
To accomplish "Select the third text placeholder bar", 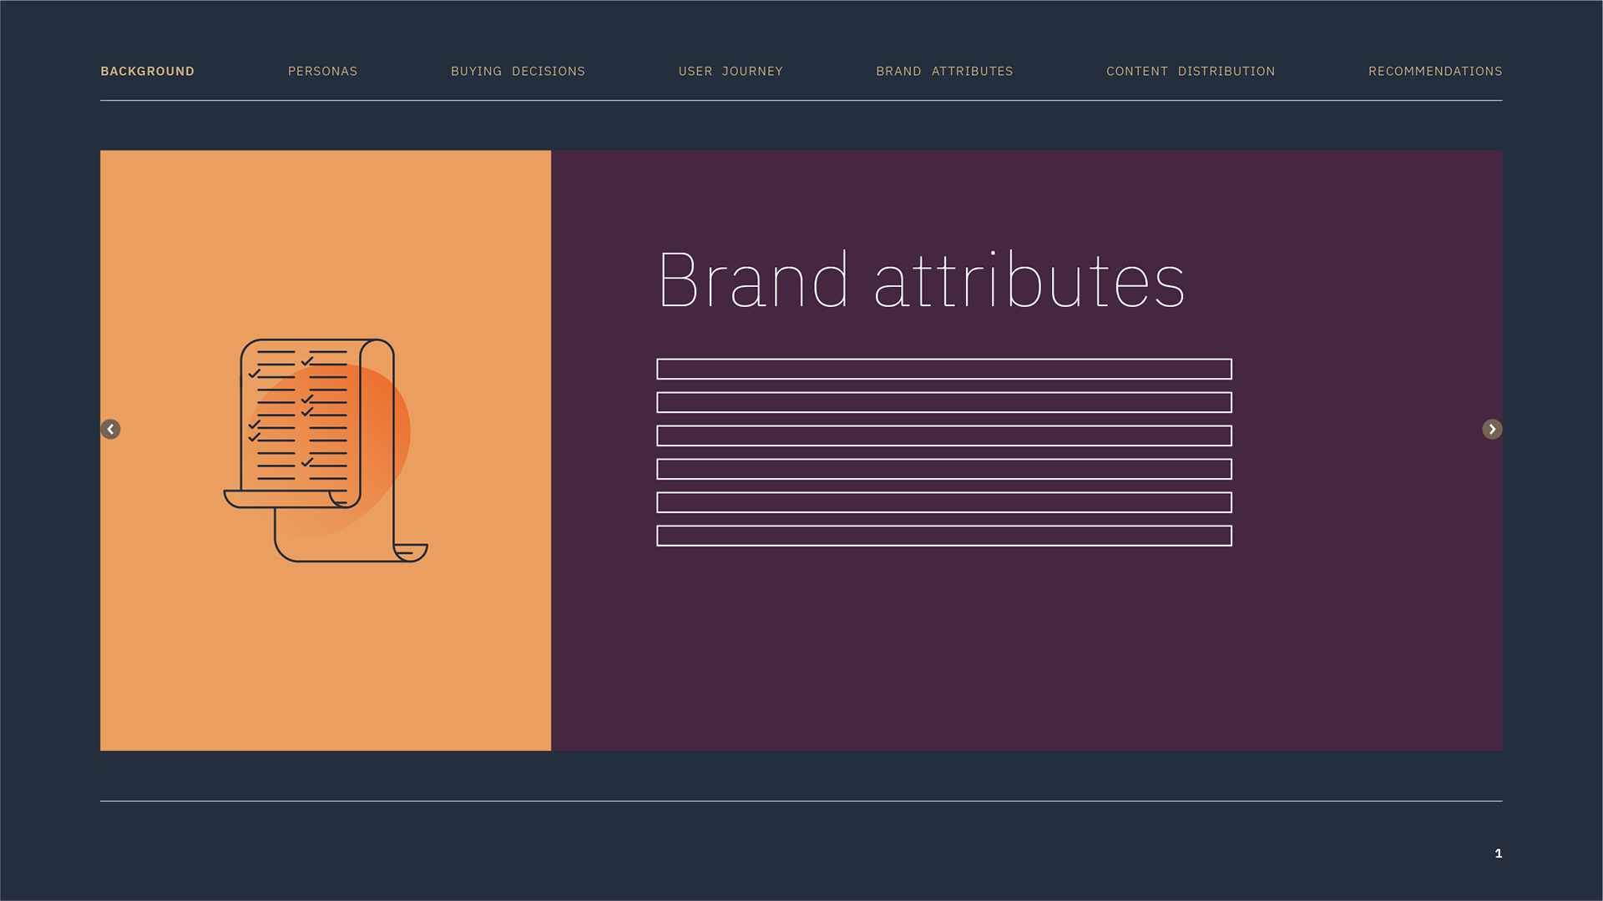I will tap(943, 435).
